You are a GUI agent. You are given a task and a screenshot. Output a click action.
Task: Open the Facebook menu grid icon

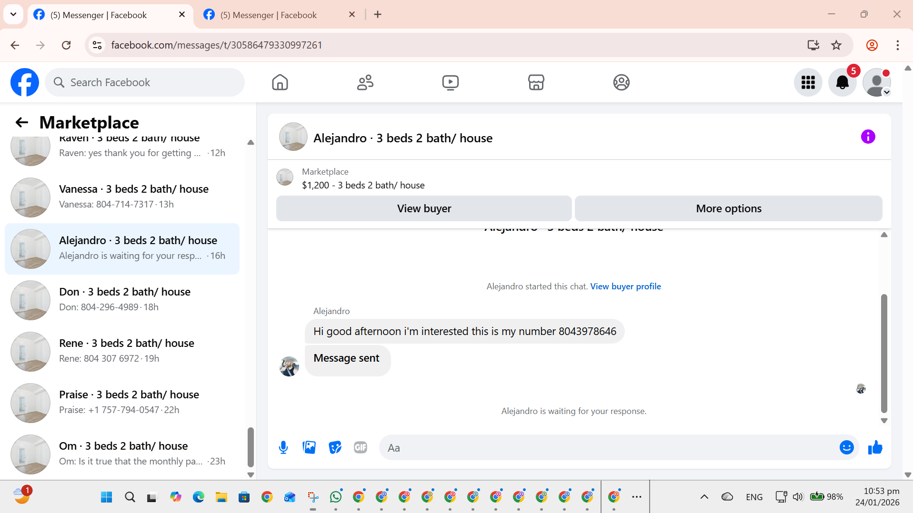click(808, 82)
